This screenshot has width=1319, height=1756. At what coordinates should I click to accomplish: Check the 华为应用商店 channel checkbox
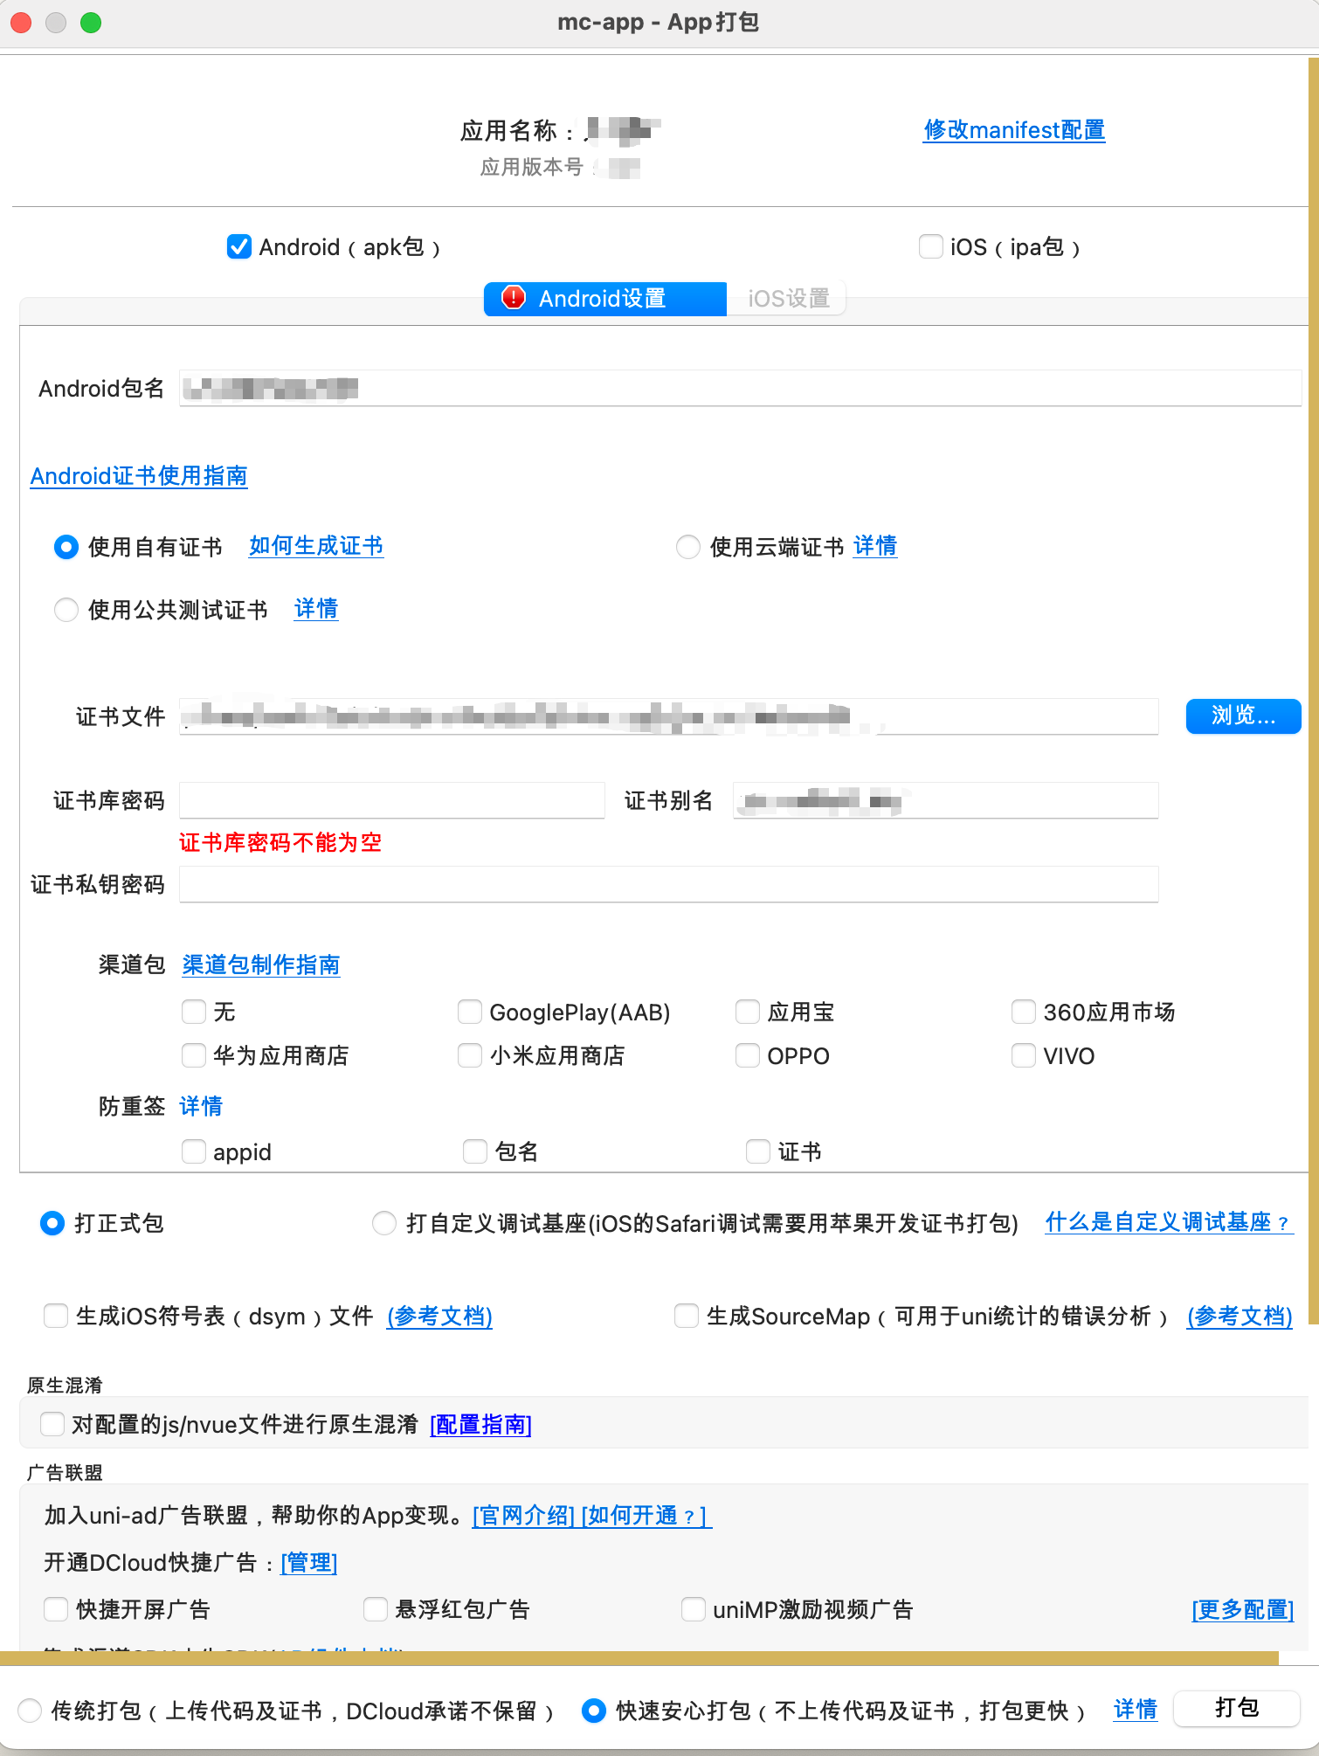coord(194,1055)
